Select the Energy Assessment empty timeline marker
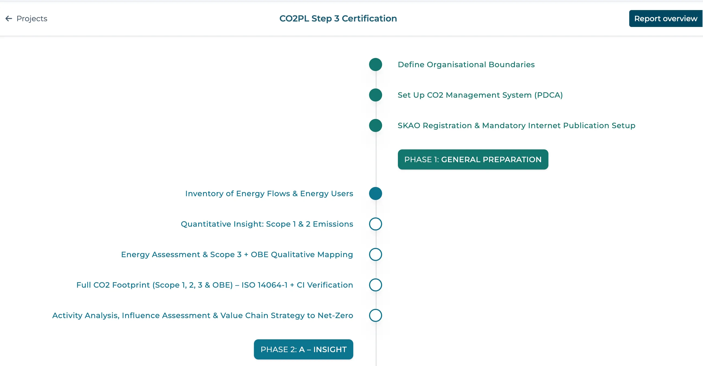 (x=375, y=254)
